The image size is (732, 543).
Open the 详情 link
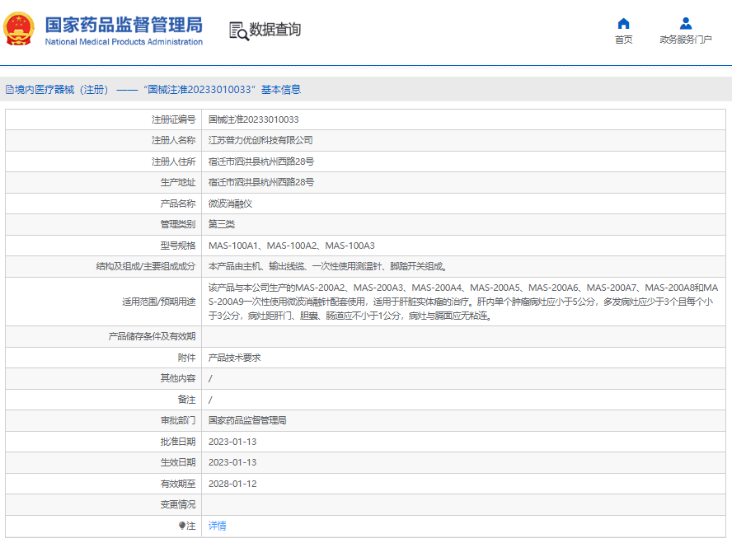pos(217,526)
